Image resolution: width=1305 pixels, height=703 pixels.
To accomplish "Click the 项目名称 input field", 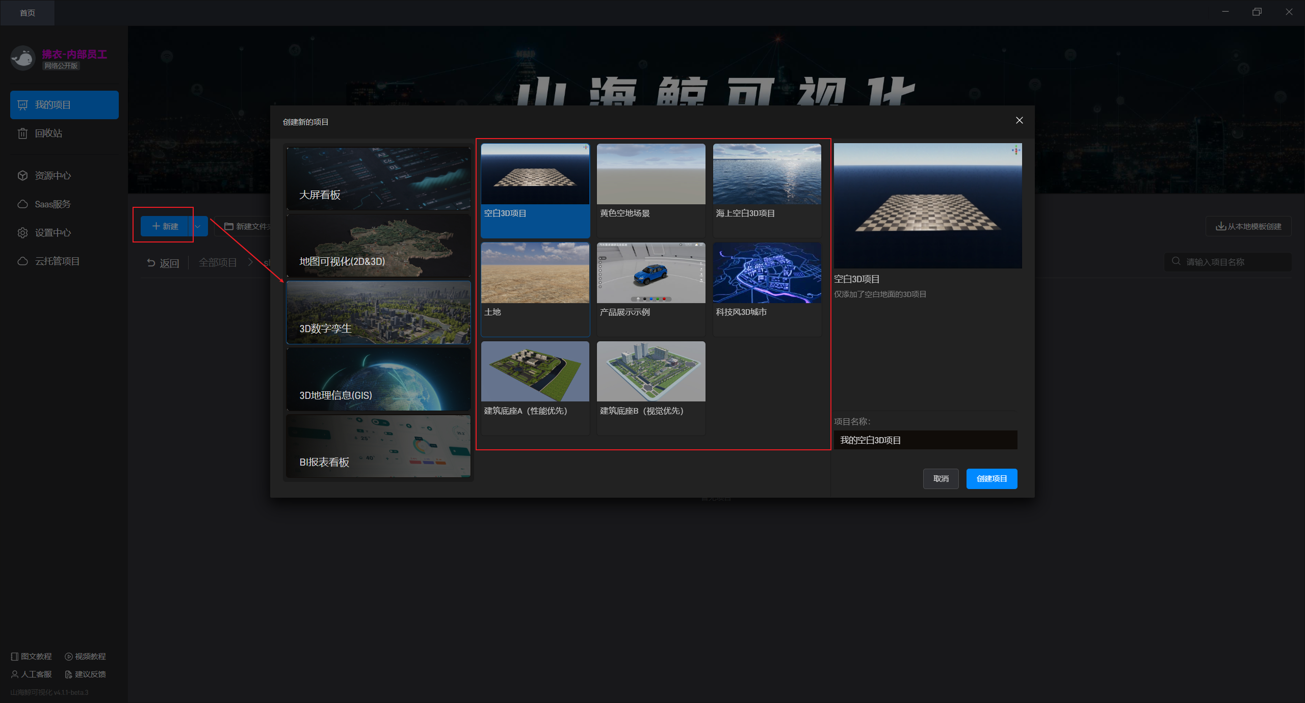I will coord(925,440).
